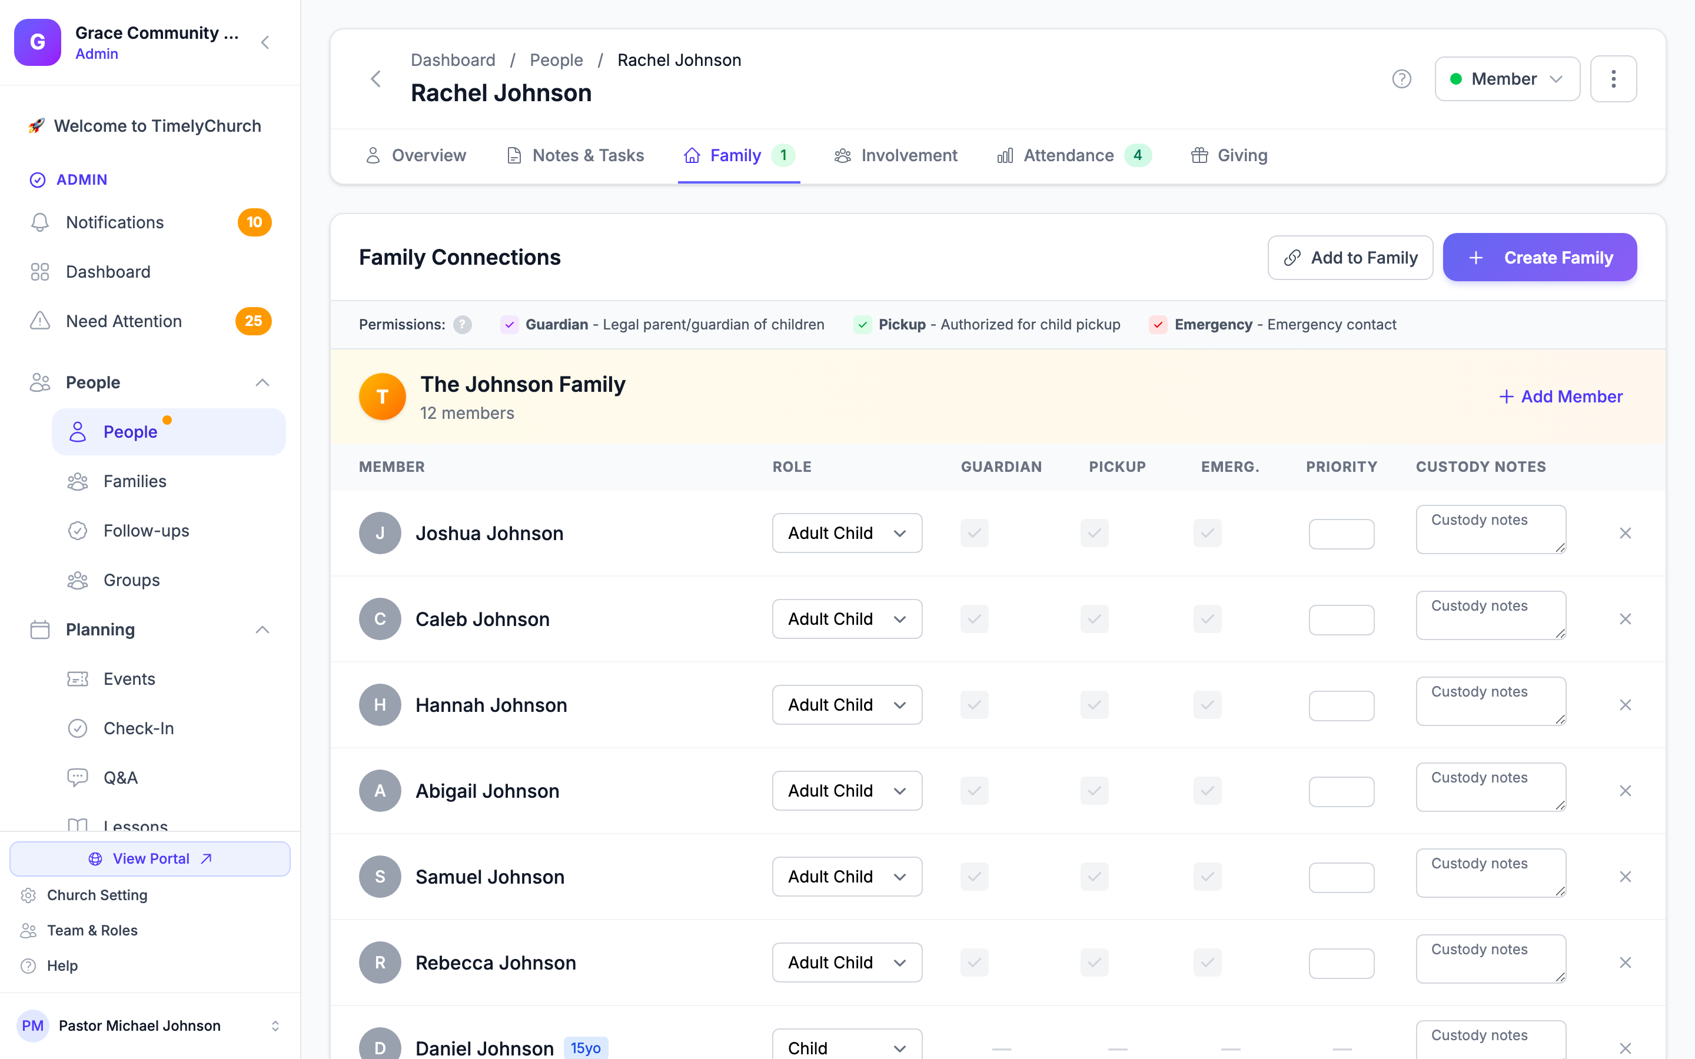Toggle Pickup checkbox for Rebecca Johnson

point(1095,963)
